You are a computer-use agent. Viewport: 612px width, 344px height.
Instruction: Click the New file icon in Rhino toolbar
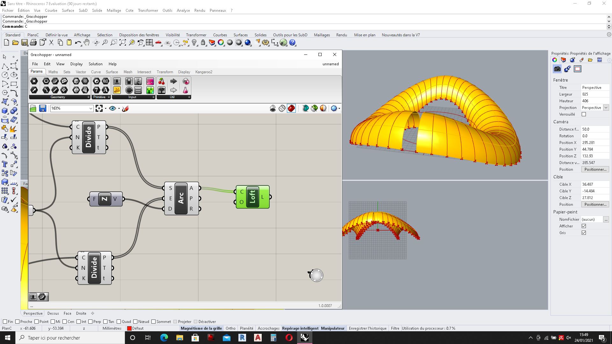(x=6, y=42)
